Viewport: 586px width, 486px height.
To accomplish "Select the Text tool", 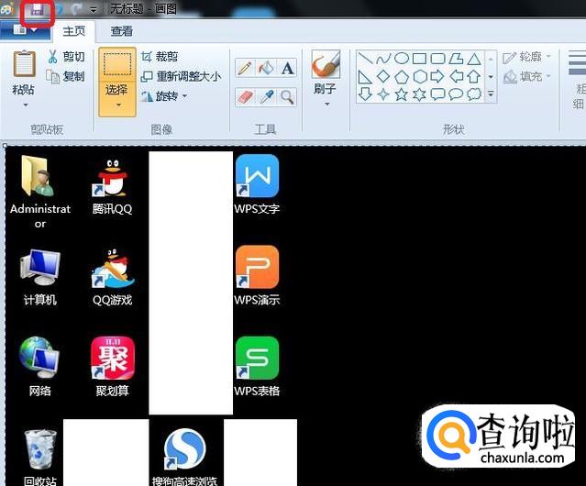I will pos(288,68).
